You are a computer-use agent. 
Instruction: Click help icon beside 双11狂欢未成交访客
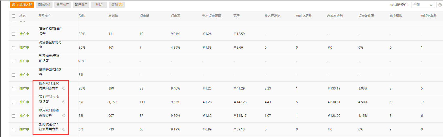pyautogui.click(x=64, y=102)
